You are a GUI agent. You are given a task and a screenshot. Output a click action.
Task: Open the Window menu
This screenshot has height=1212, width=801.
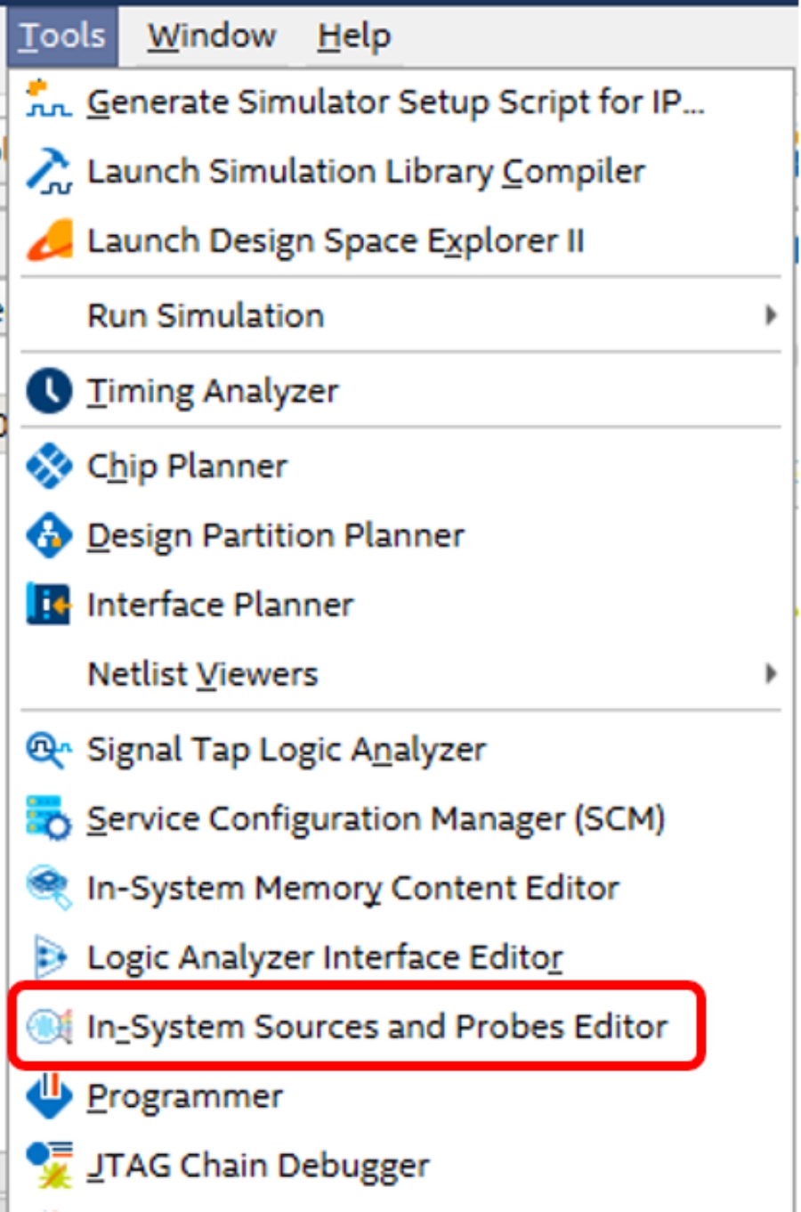click(212, 36)
